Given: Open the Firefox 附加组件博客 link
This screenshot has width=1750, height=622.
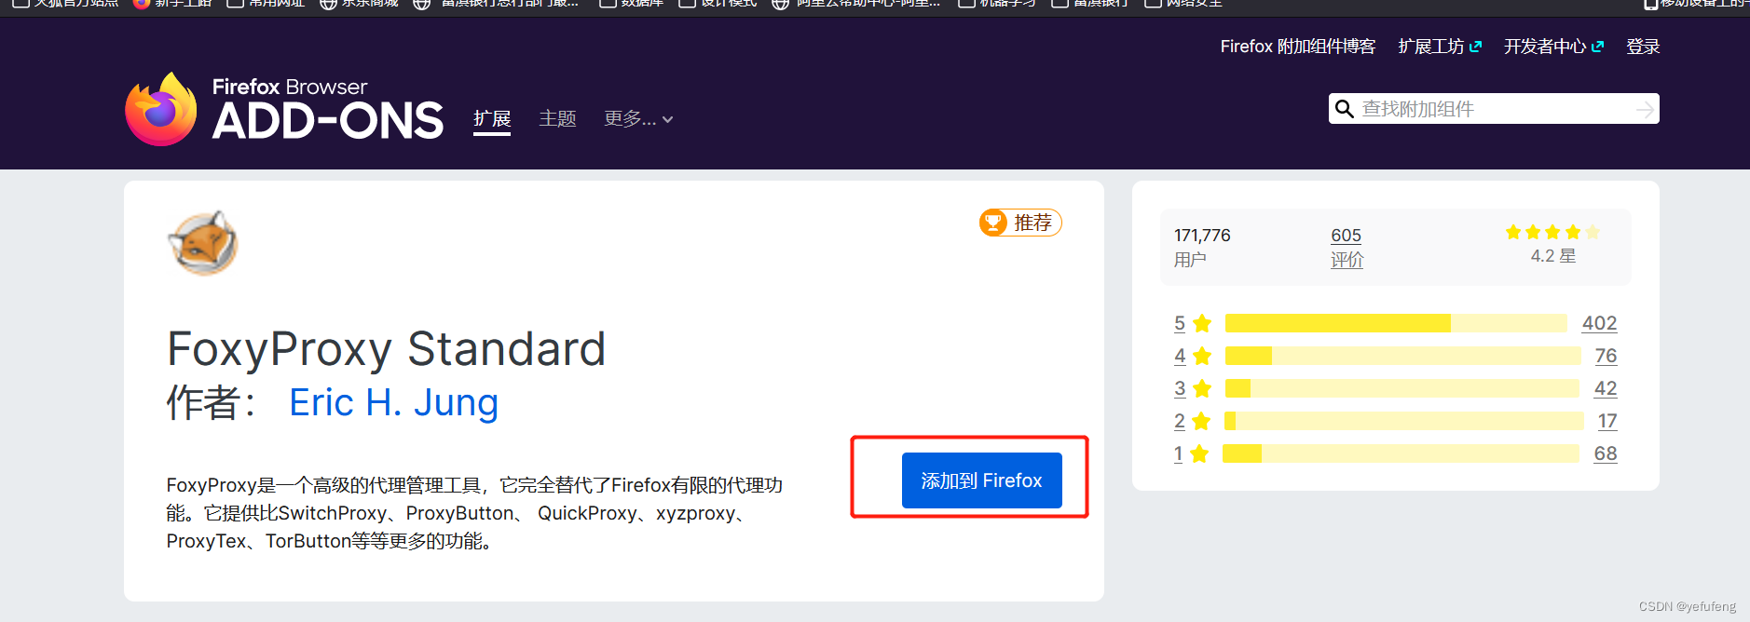Looking at the screenshot, I should pyautogui.click(x=1298, y=47).
